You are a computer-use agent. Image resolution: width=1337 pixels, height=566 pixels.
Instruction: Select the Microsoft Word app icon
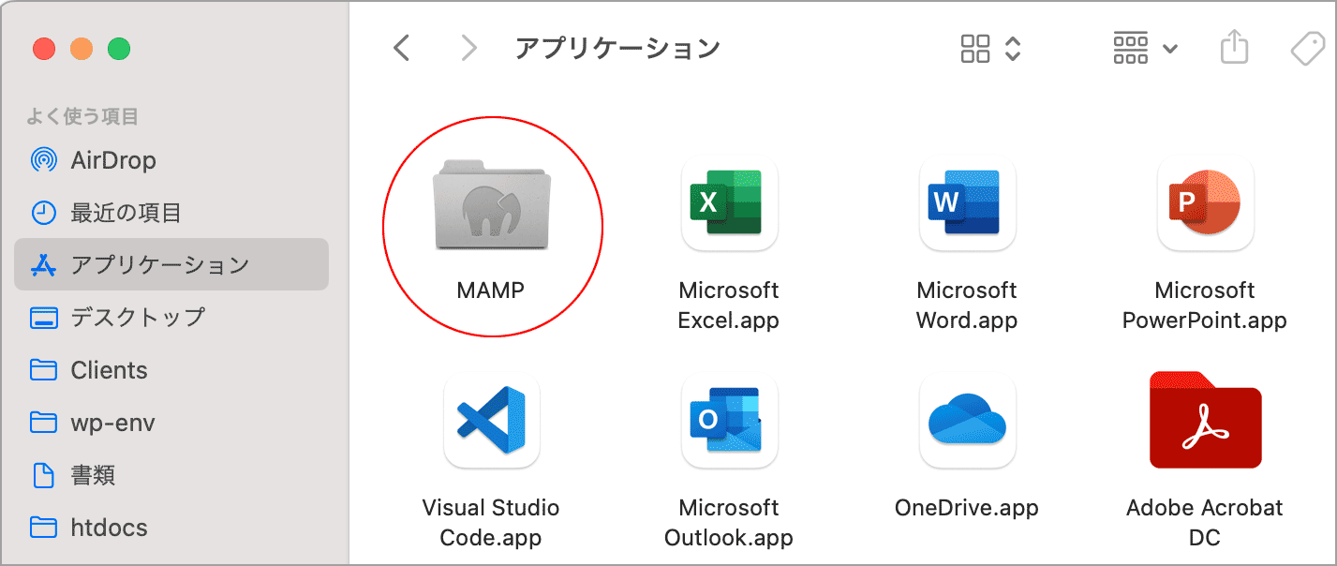pos(967,204)
